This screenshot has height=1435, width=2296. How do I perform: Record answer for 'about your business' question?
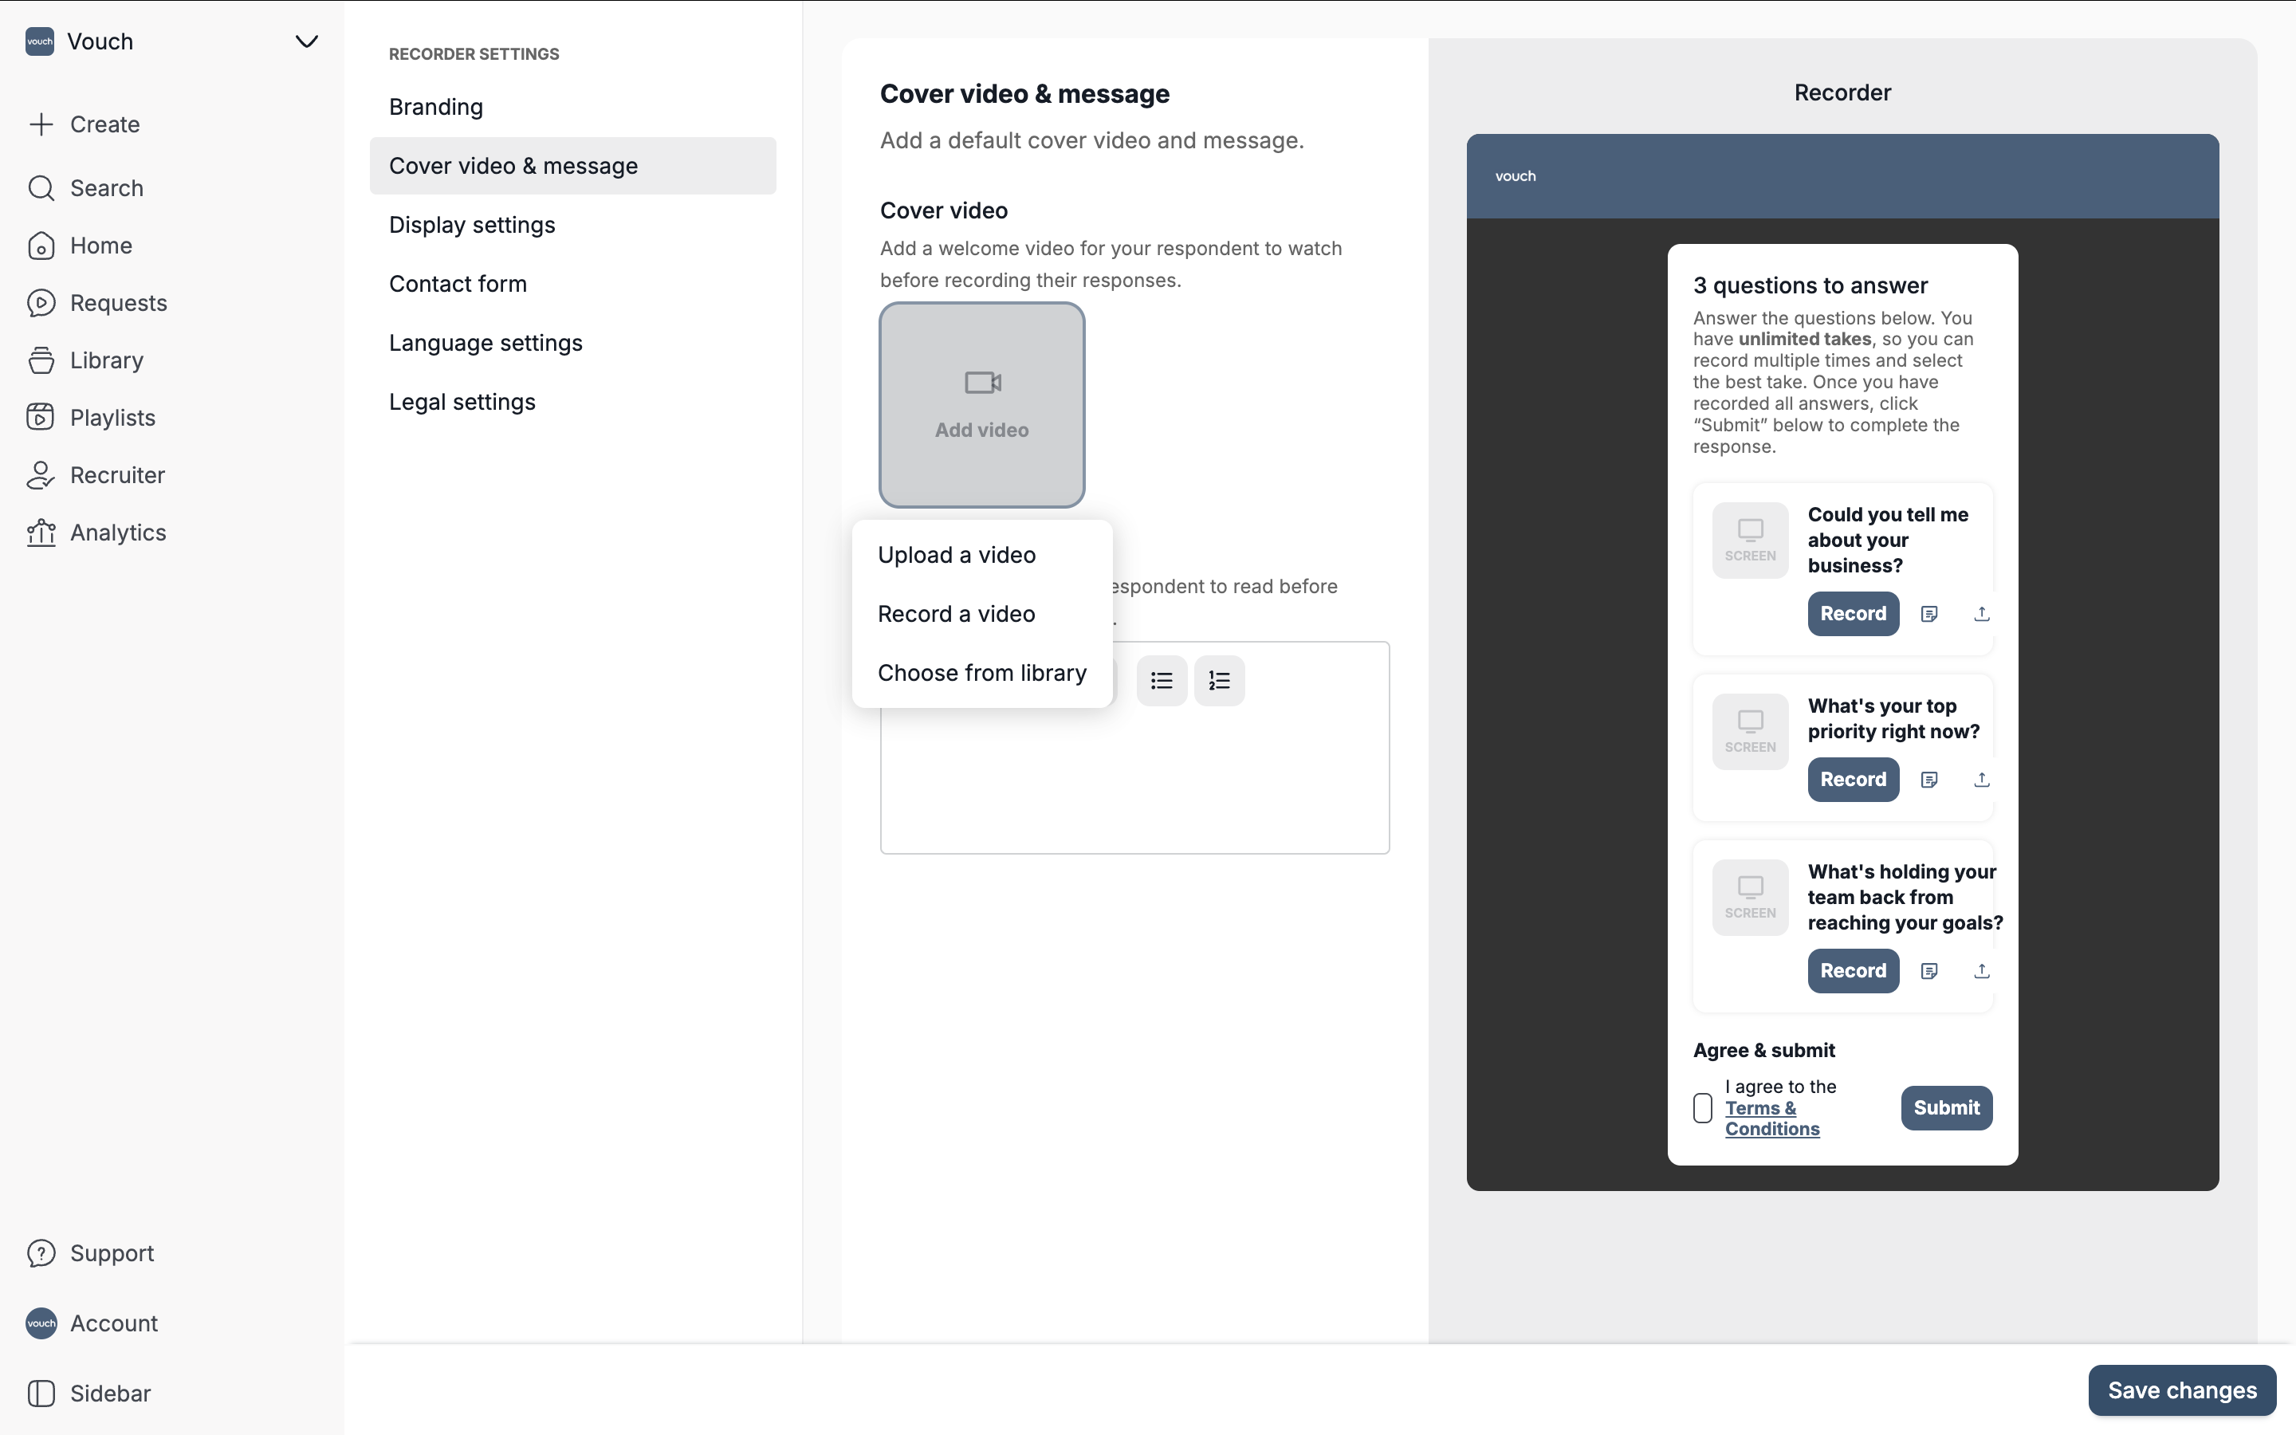pos(1853,614)
